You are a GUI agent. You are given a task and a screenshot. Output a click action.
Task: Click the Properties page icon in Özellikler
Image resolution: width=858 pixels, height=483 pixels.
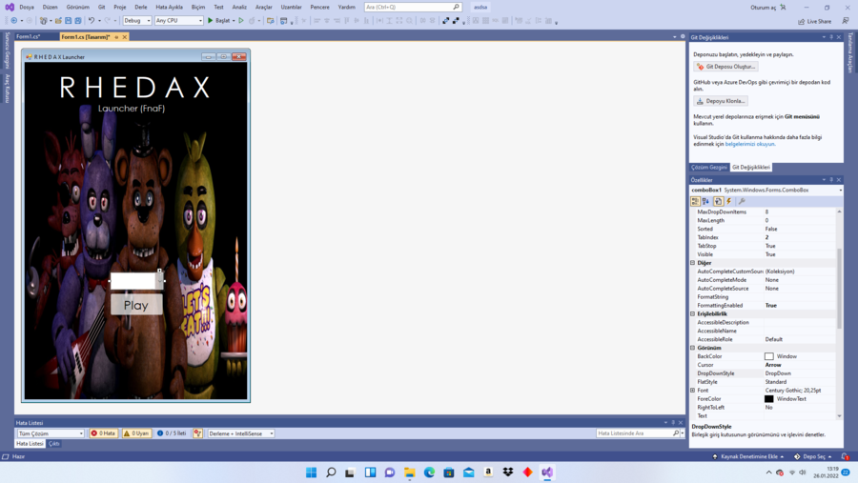(x=719, y=201)
